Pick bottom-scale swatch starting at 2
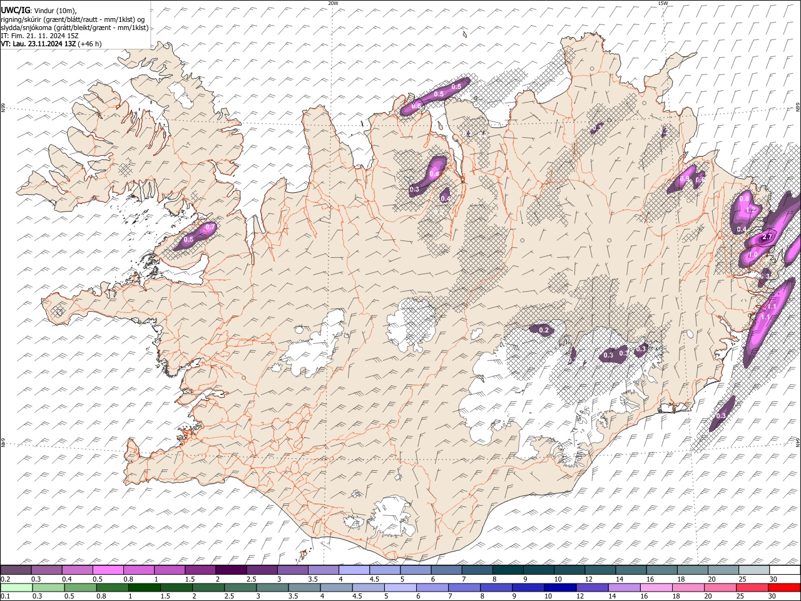This screenshot has width=801, height=601. [208, 587]
